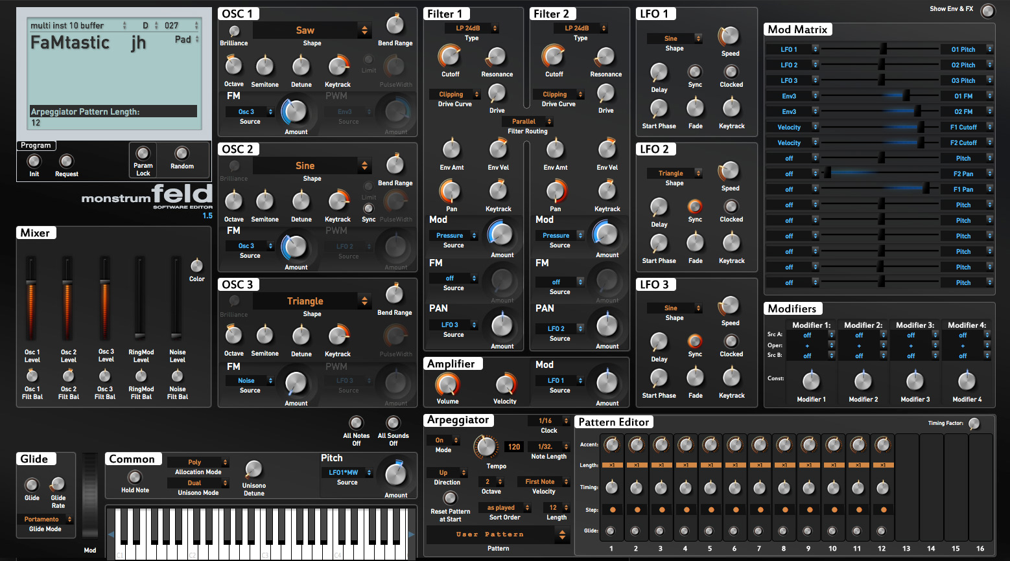This screenshot has height=561, width=1010.
Task: Click the Timing Factor knob
Action: pyautogui.click(x=974, y=424)
